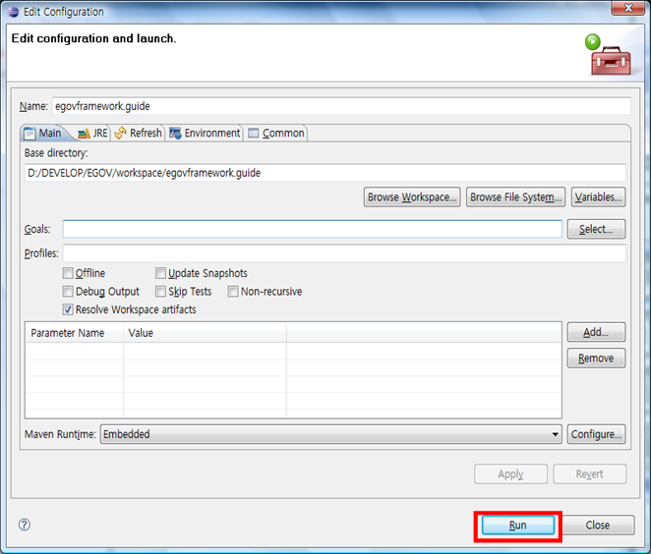This screenshot has height=554, width=651.
Task: Click the help question mark icon
Action: 25,526
